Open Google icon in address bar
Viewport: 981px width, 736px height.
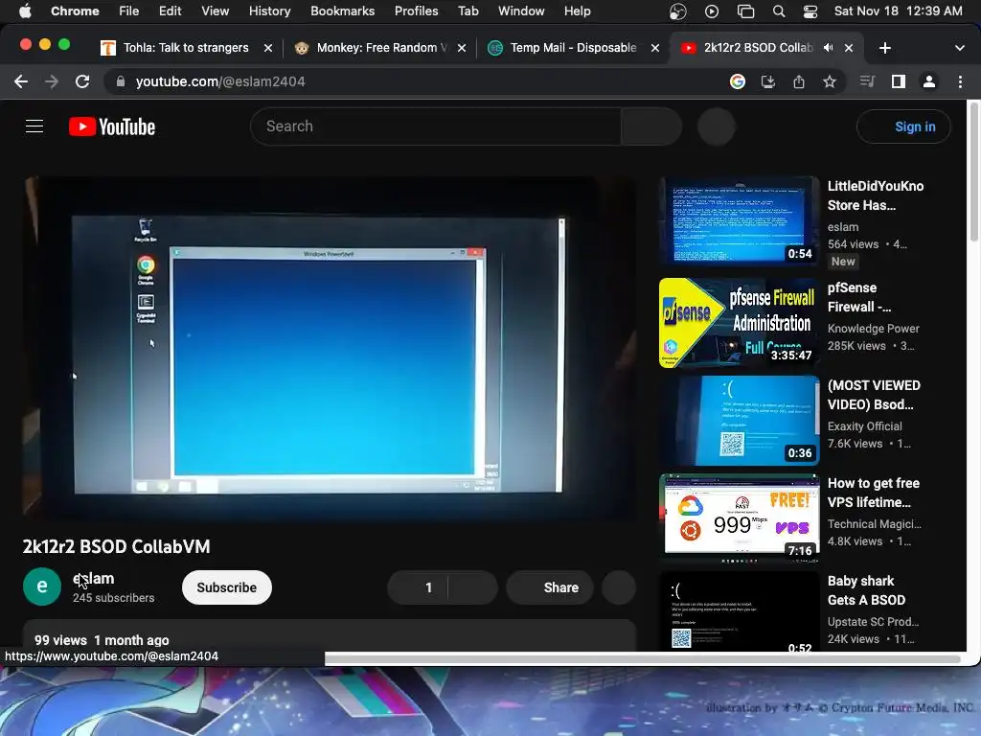738,81
